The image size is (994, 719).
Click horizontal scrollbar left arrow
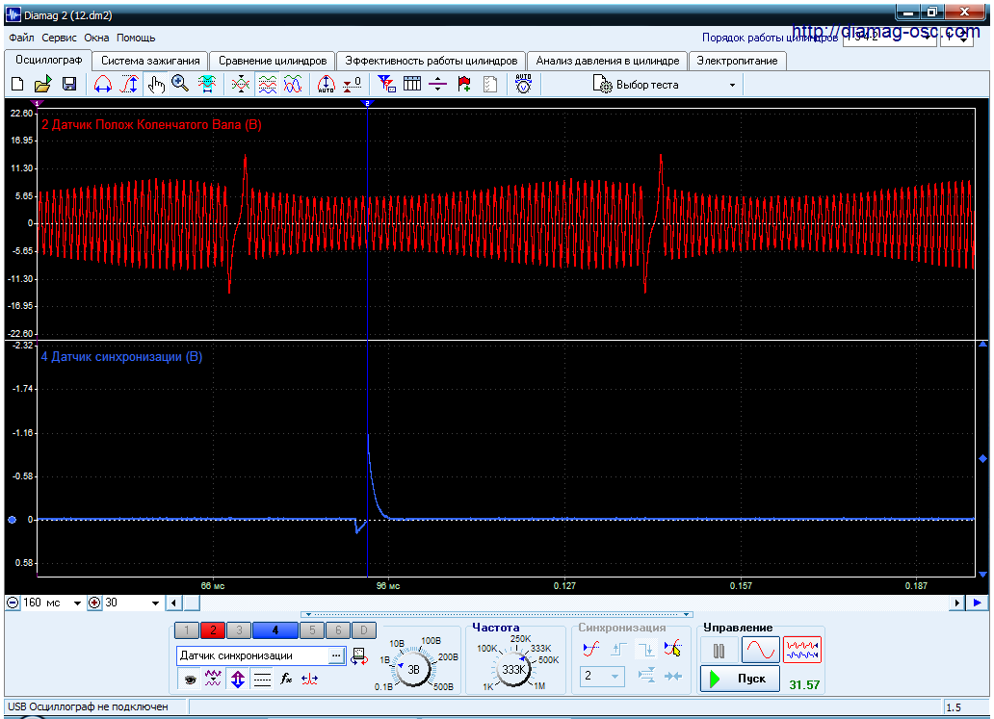[173, 603]
